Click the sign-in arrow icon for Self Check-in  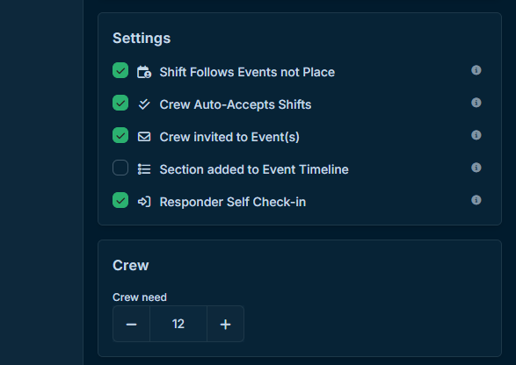(144, 202)
